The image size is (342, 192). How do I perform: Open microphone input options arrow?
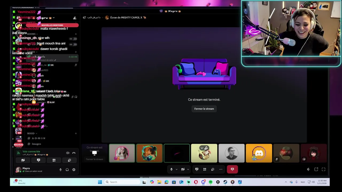176,169
